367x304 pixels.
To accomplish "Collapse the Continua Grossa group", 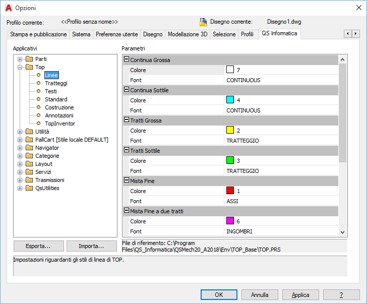I will [127, 59].
